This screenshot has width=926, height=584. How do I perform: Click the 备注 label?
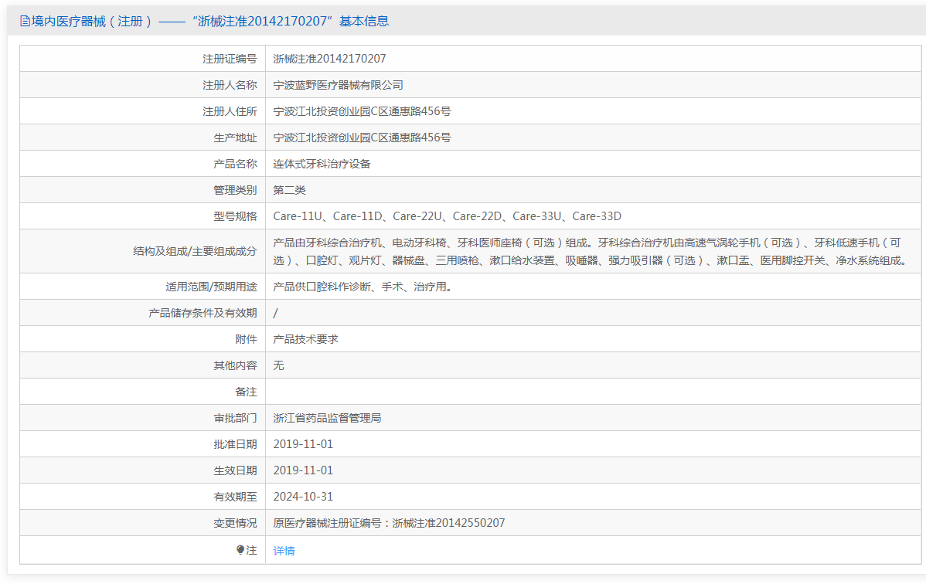tap(247, 392)
